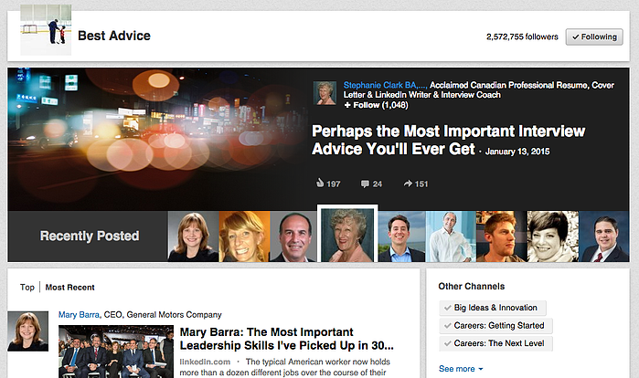The width and height of the screenshot is (639, 378).
Task: Select red-haired bearded man thumbnail
Action: click(x=501, y=236)
